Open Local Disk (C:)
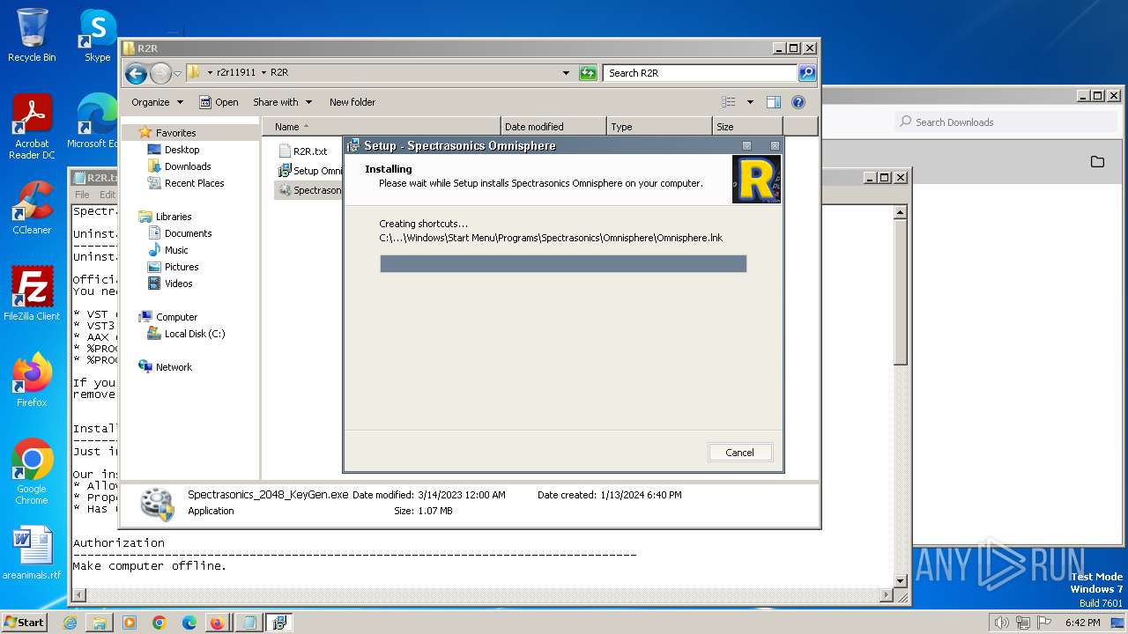This screenshot has width=1128, height=634. 186,334
